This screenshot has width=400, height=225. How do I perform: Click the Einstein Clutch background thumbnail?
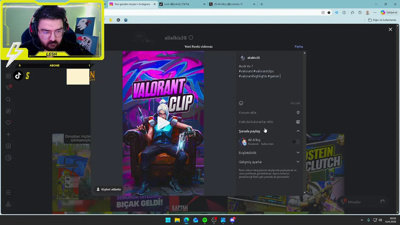(325, 165)
